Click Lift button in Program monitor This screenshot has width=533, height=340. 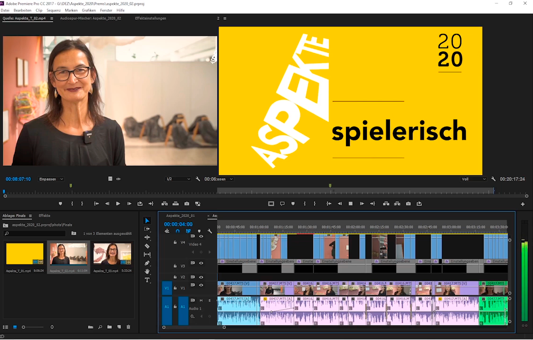386,204
